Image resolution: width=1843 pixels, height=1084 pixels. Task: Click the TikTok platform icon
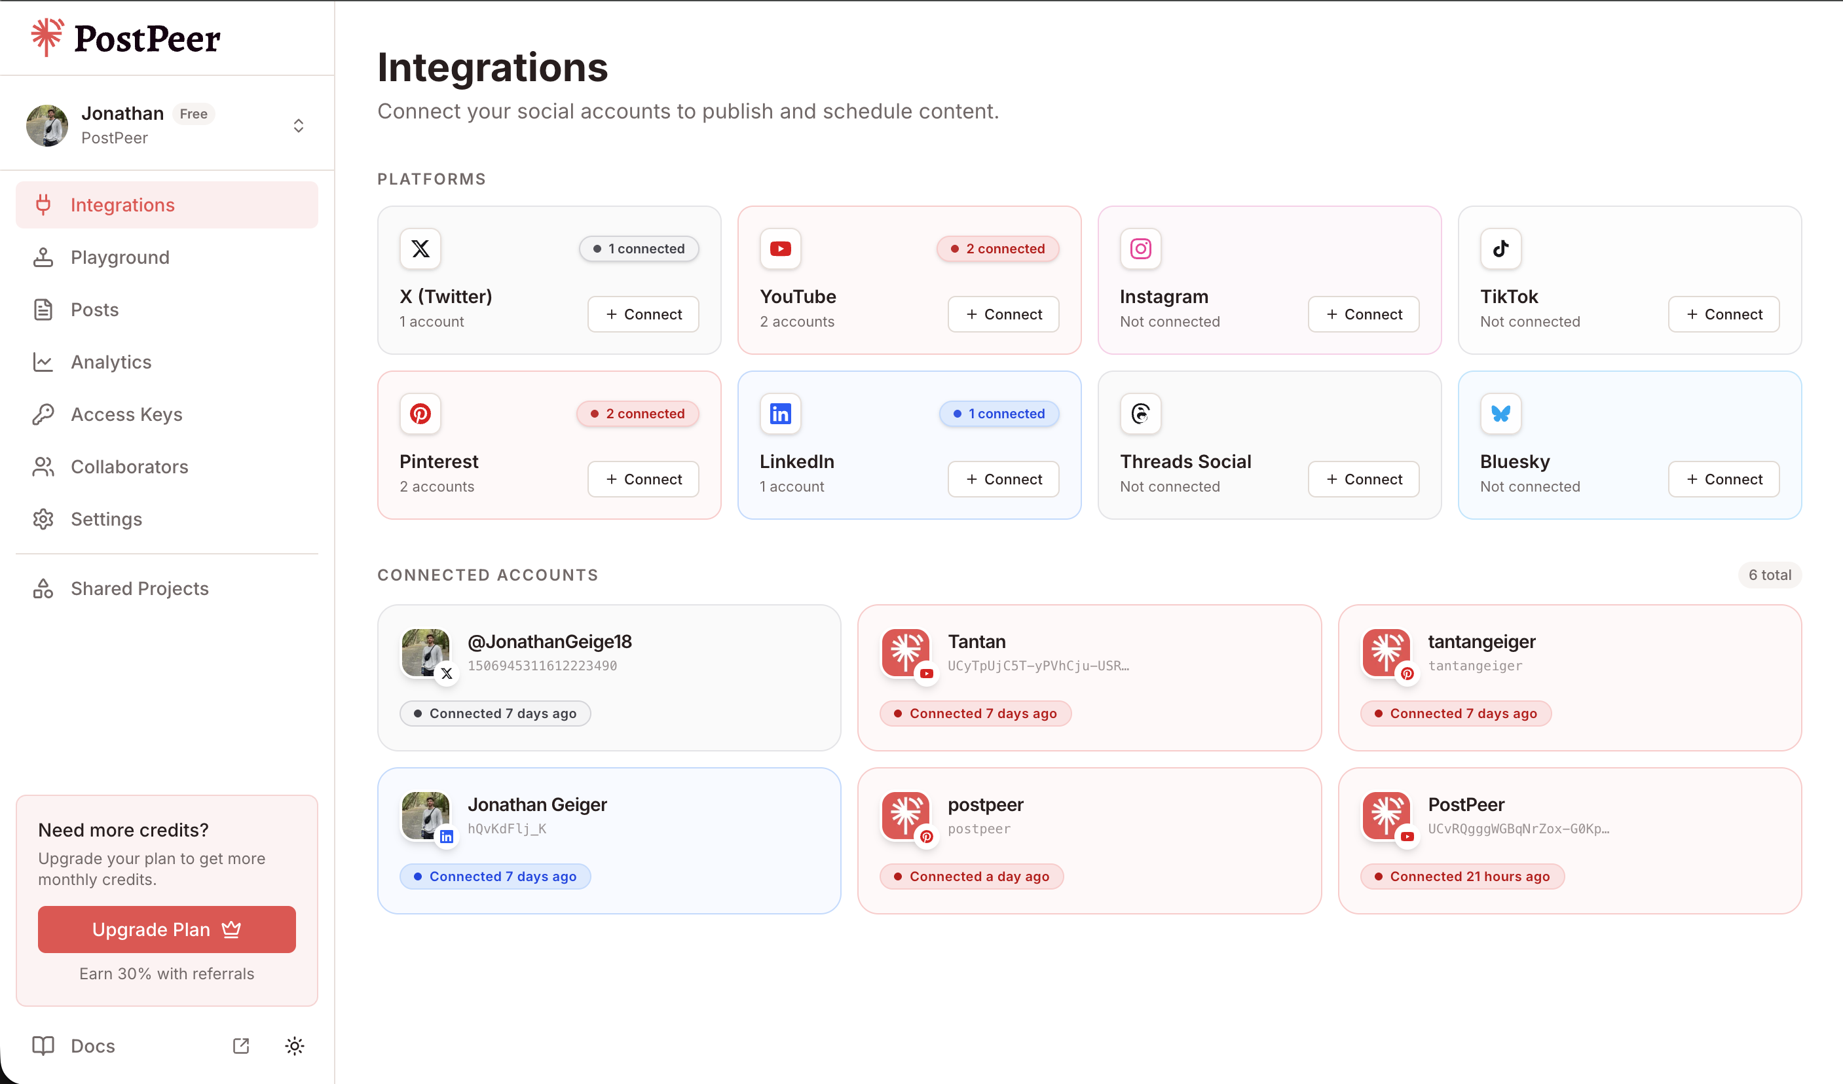tap(1500, 249)
